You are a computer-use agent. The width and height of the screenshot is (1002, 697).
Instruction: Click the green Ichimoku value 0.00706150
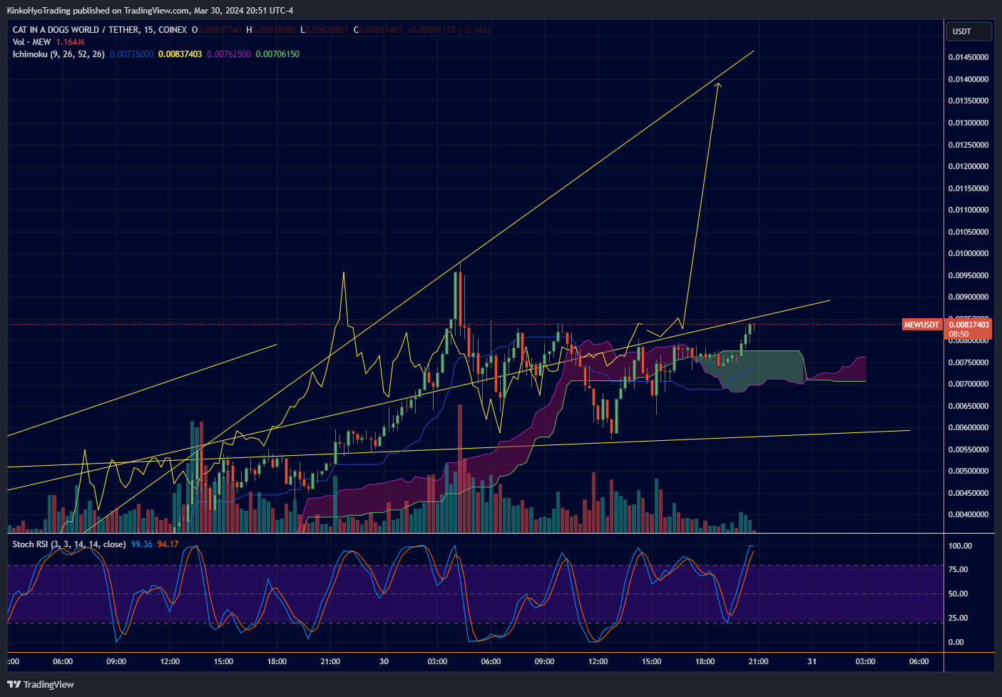[x=277, y=54]
